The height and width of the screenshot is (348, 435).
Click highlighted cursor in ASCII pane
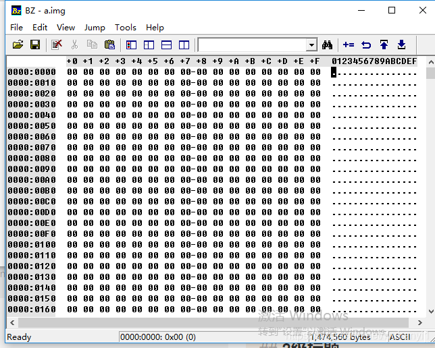334,73
